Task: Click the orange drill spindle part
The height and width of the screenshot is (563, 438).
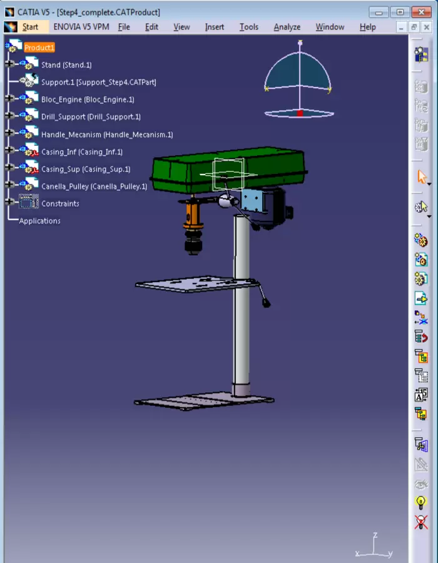Action: coord(193,215)
